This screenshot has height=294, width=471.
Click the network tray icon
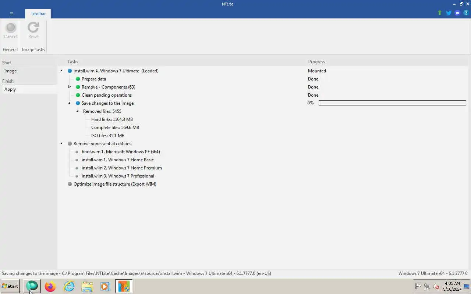(427, 286)
